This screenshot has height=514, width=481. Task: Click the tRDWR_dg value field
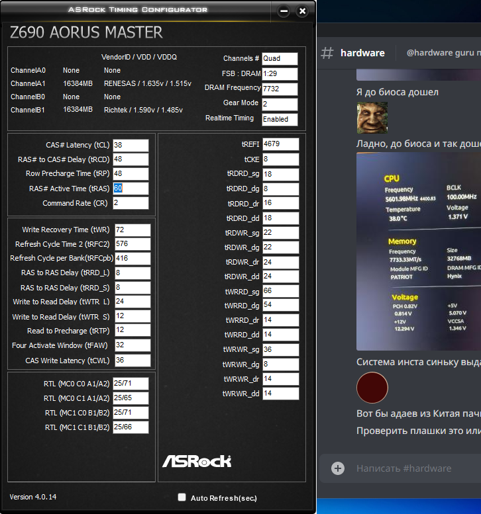[x=281, y=247]
